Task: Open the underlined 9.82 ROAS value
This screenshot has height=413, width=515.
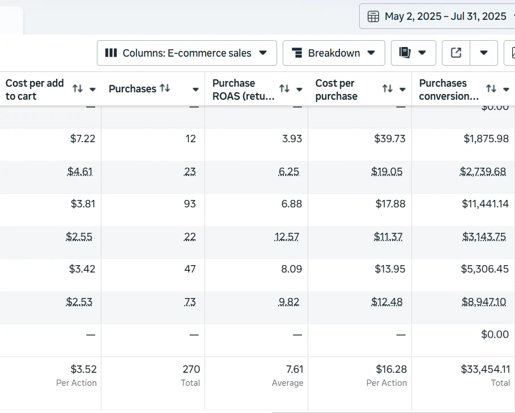Action: tap(289, 302)
